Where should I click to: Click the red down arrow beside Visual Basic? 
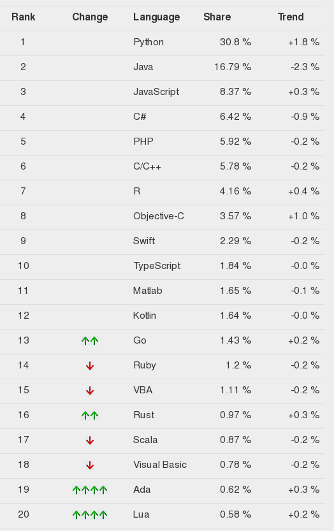[x=90, y=465]
